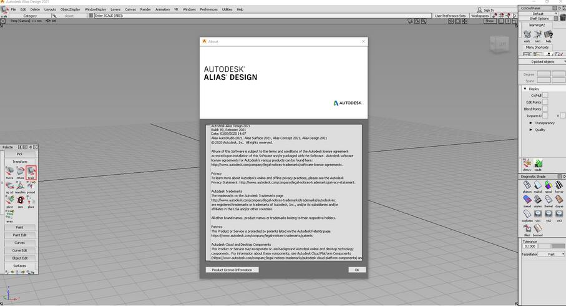Screen dimensions: 566x307
Task: Open User Preference Sets
Action: point(450,16)
